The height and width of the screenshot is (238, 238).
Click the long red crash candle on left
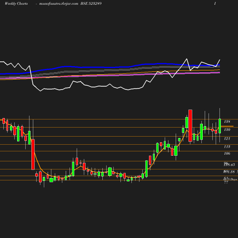point(33,154)
